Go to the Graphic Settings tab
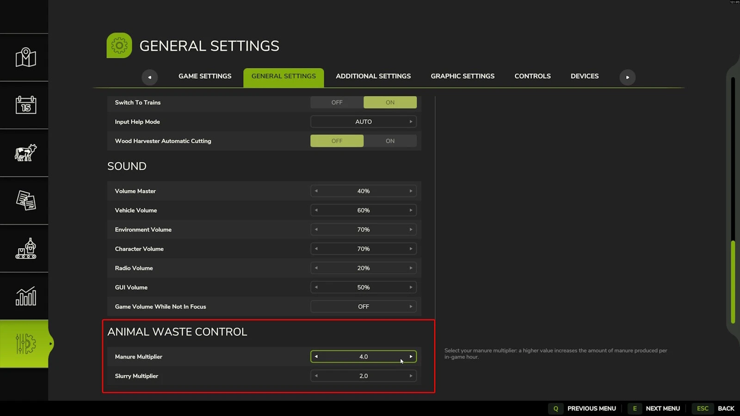This screenshot has height=416, width=740. coord(462,76)
